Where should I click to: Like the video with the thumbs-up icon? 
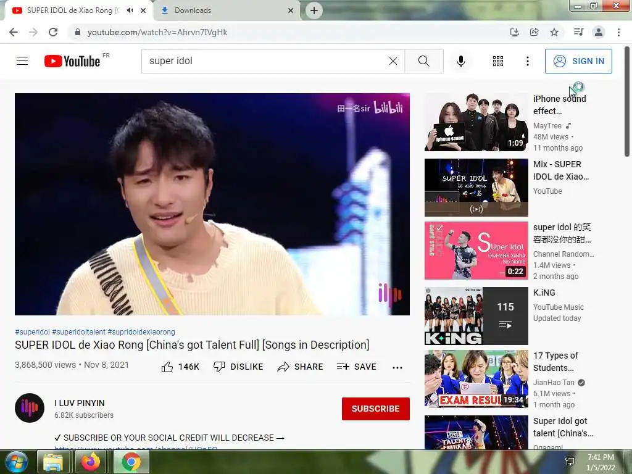point(167,367)
